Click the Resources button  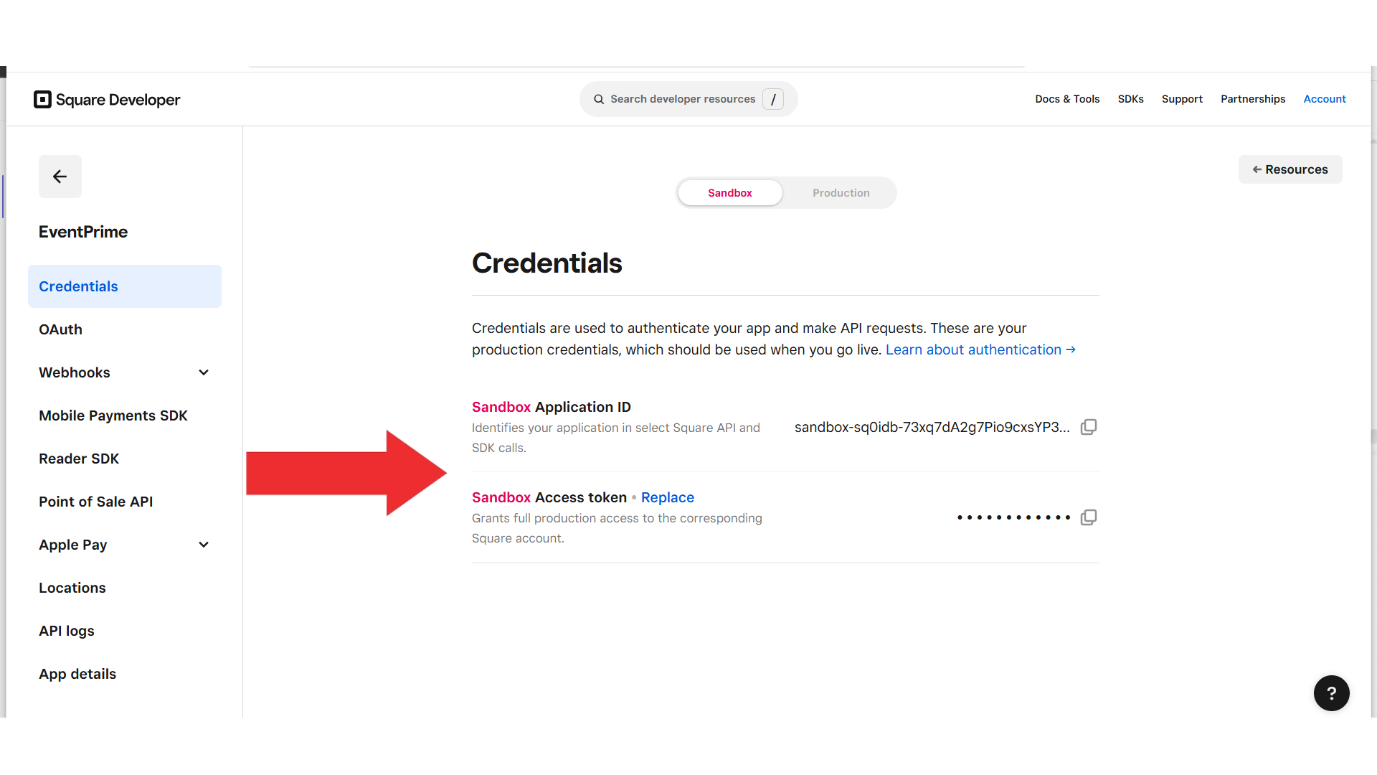tap(1290, 169)
